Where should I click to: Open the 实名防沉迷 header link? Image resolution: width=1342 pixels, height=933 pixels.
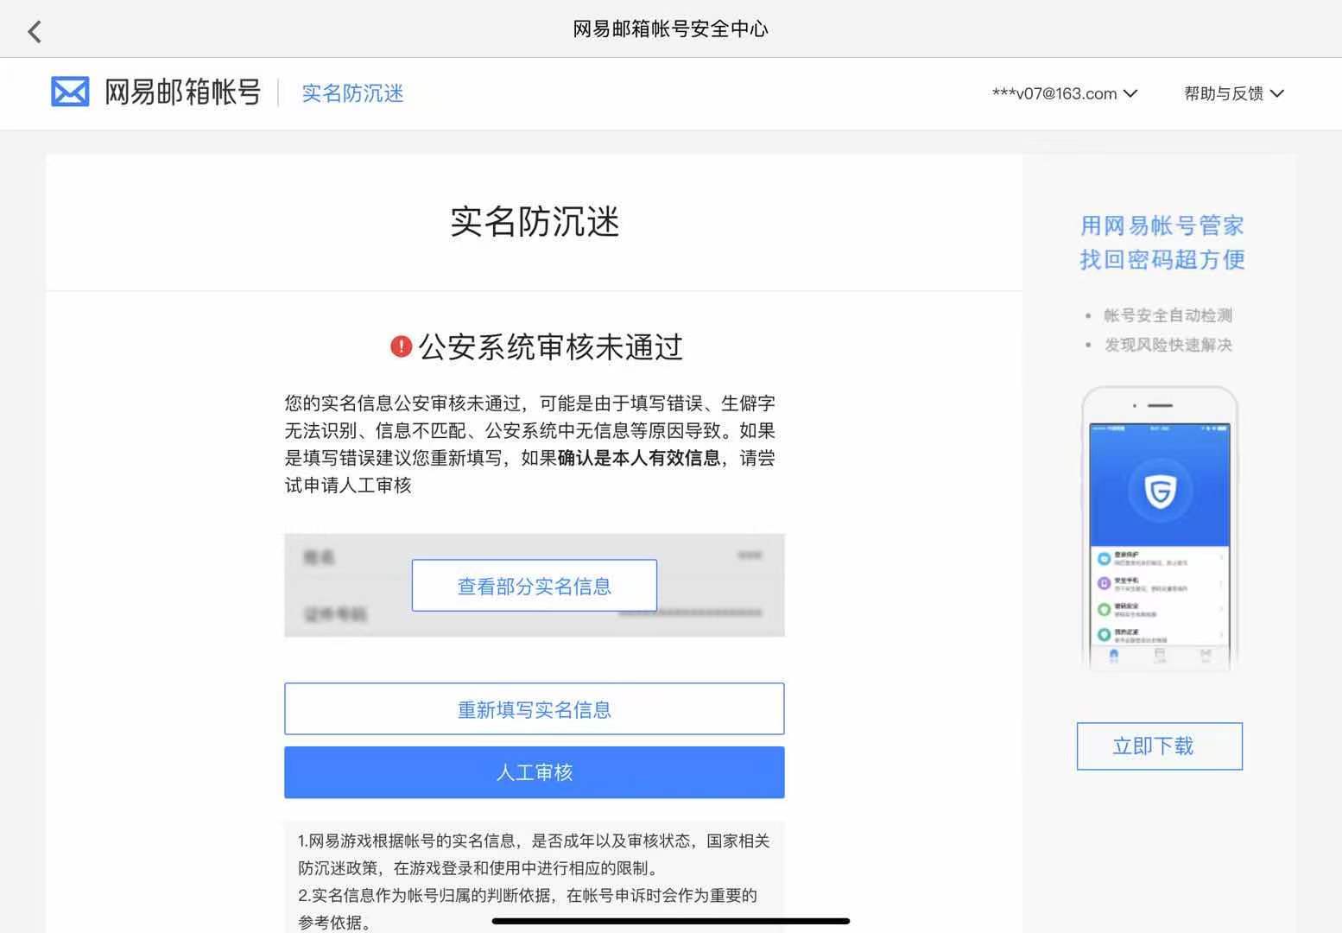click(x=352, y=93)
